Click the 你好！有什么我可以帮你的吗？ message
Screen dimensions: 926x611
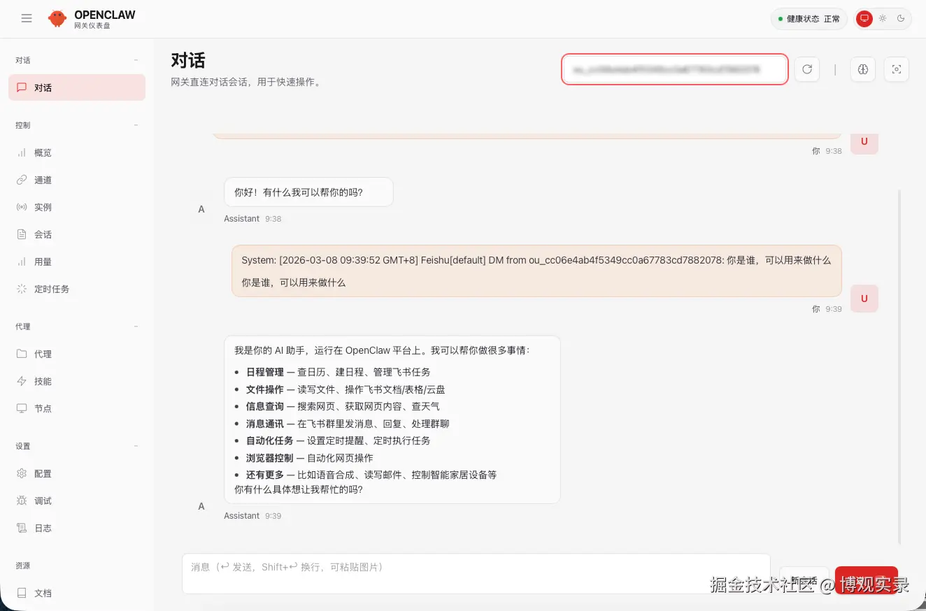[x=308, y=192]
